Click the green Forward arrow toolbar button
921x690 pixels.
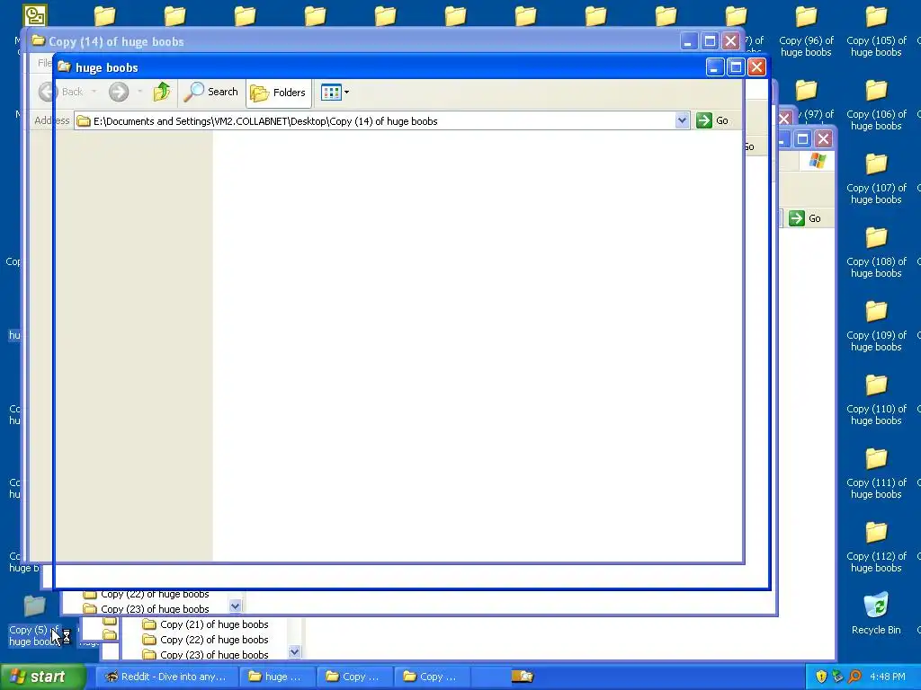pyautogui.click(x=119, y=92)
